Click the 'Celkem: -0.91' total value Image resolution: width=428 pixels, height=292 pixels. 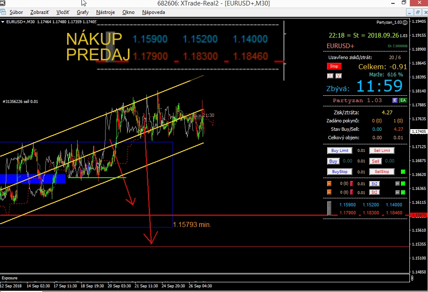(x=382, y=67)
